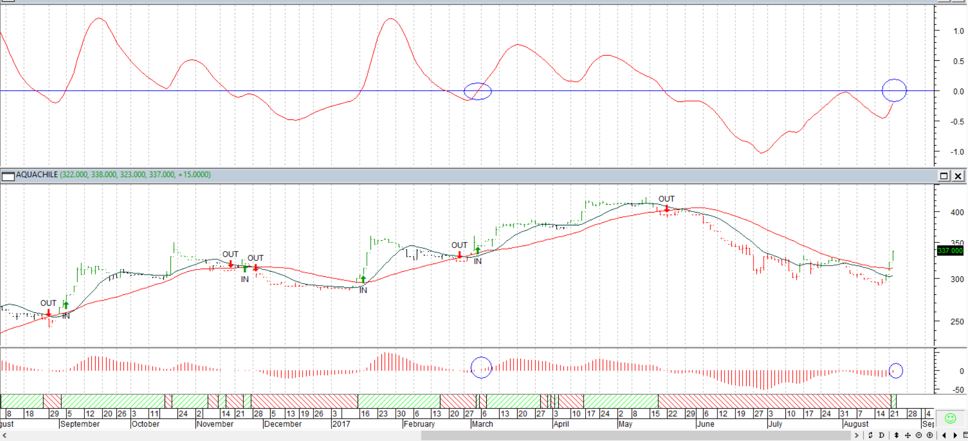This screenshot has width=968, height=441.
Task: Select the D (daily) periodicity button
Action: coord(882,435)
